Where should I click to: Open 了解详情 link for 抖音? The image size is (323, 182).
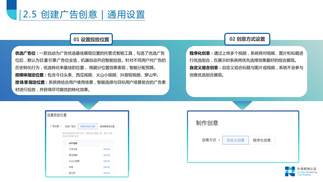[x=106, y=167]
